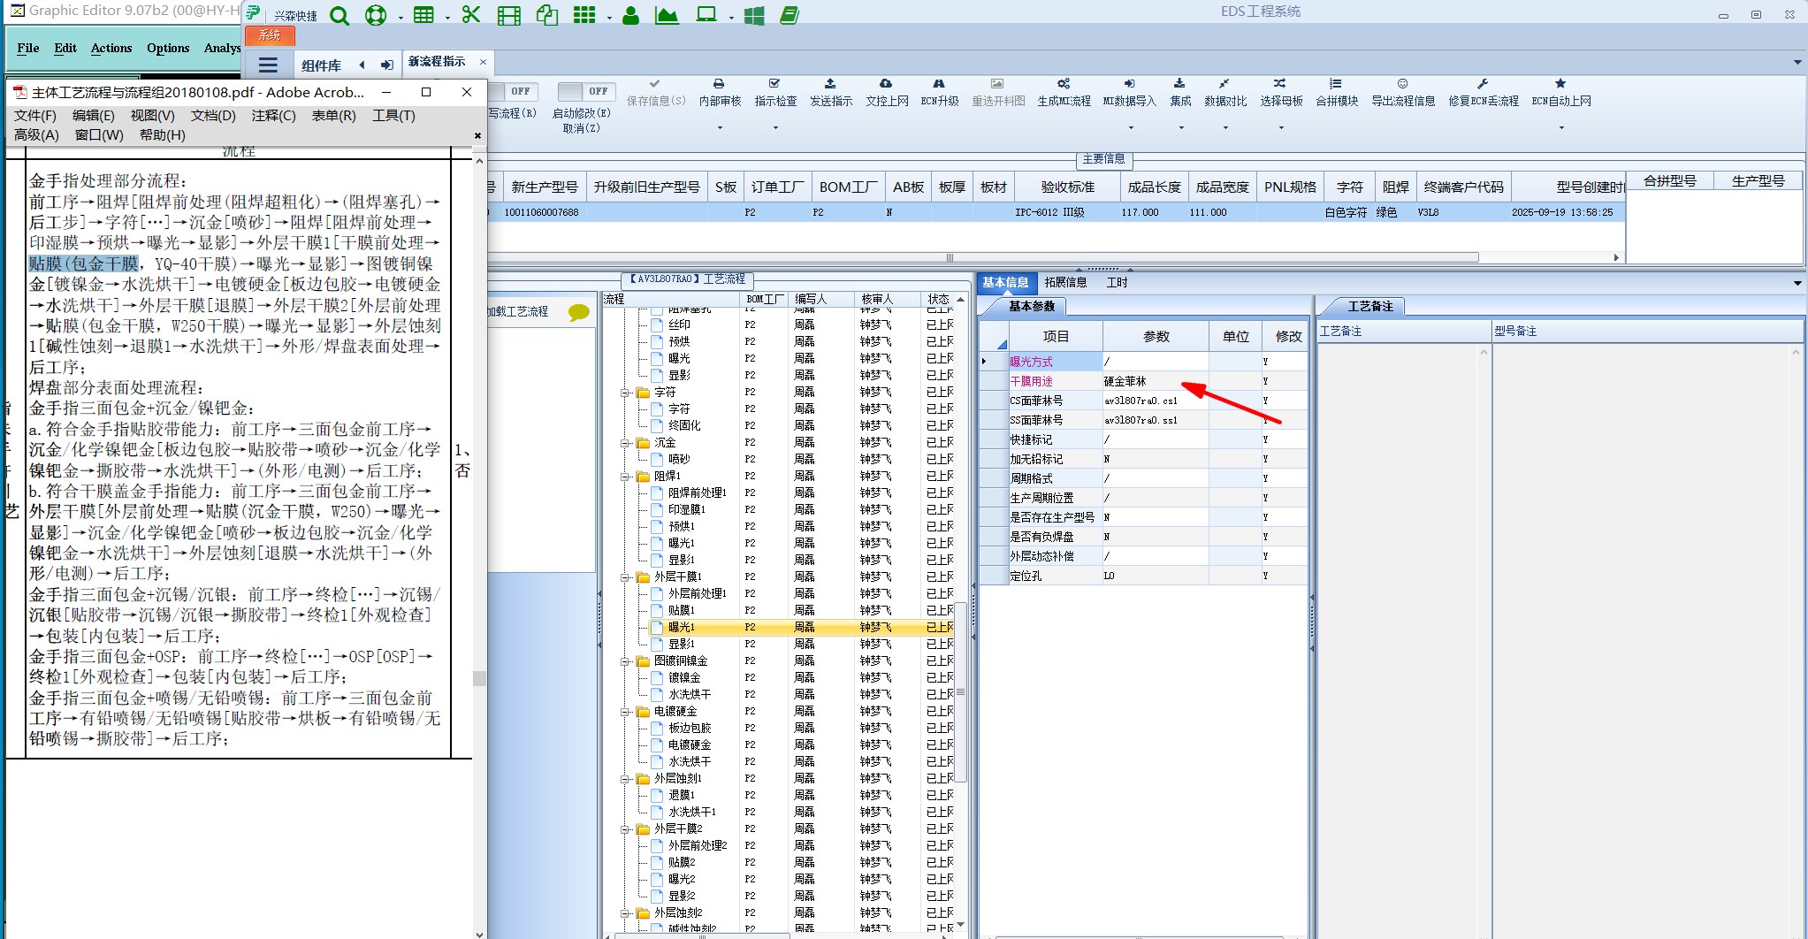
Task: Click the ECN升级 toolbar icon
Action: click(940, 83)
